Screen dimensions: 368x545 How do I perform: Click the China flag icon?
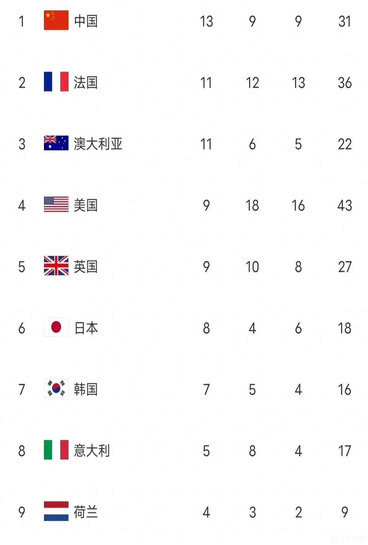[56, 20]
